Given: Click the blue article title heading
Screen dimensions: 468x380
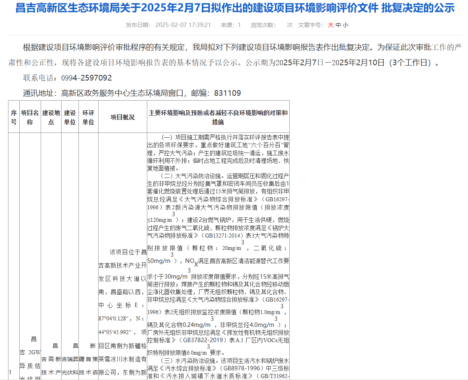Looking at the screenshot, I should (x=235, y=8).
